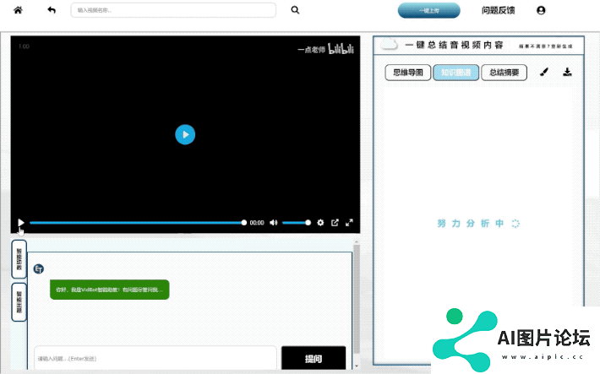Go to the home page icon
The width and height of the screenshot is (600, 374).
(x=18, y=10)
